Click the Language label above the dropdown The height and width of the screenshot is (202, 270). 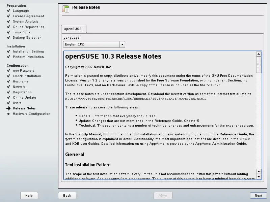[72, 38]
